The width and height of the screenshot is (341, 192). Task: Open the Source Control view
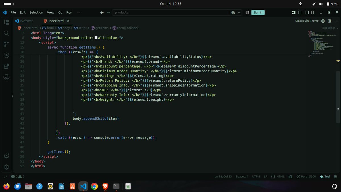tap(6, 44)
